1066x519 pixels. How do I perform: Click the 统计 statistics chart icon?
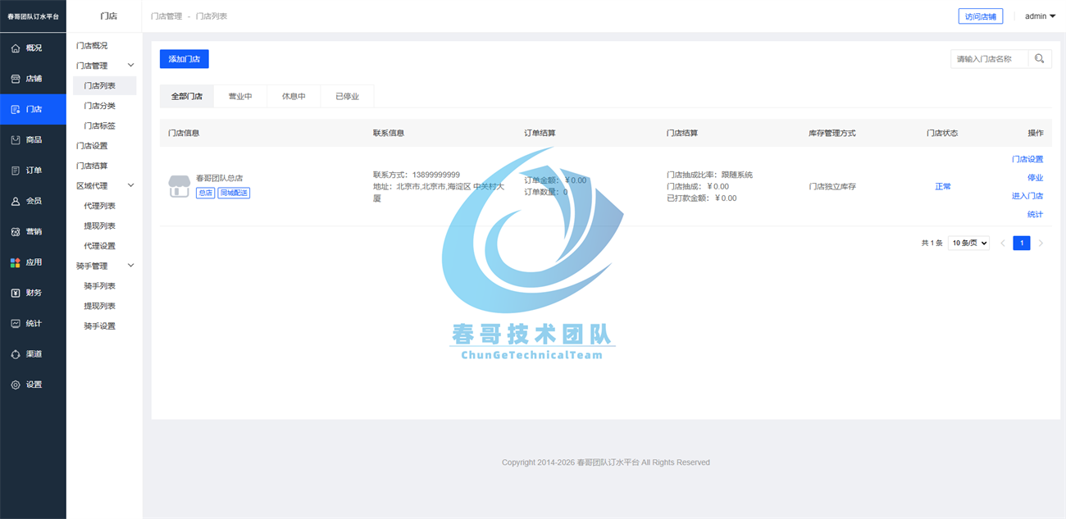pyautogui.click(x=16, y=323)
